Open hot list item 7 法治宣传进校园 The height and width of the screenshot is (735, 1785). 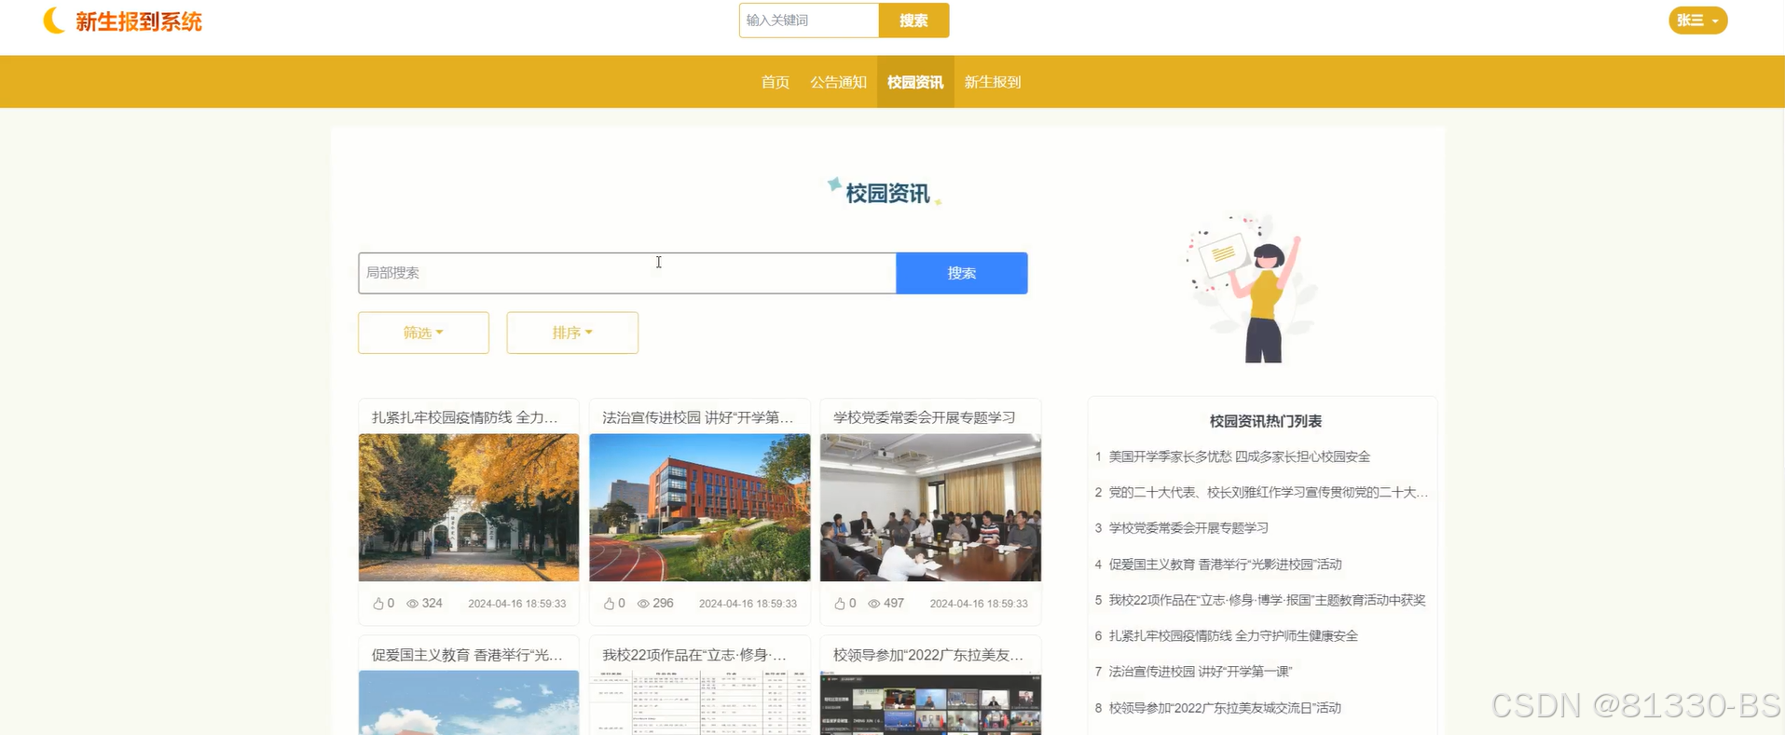point(1201,671)
